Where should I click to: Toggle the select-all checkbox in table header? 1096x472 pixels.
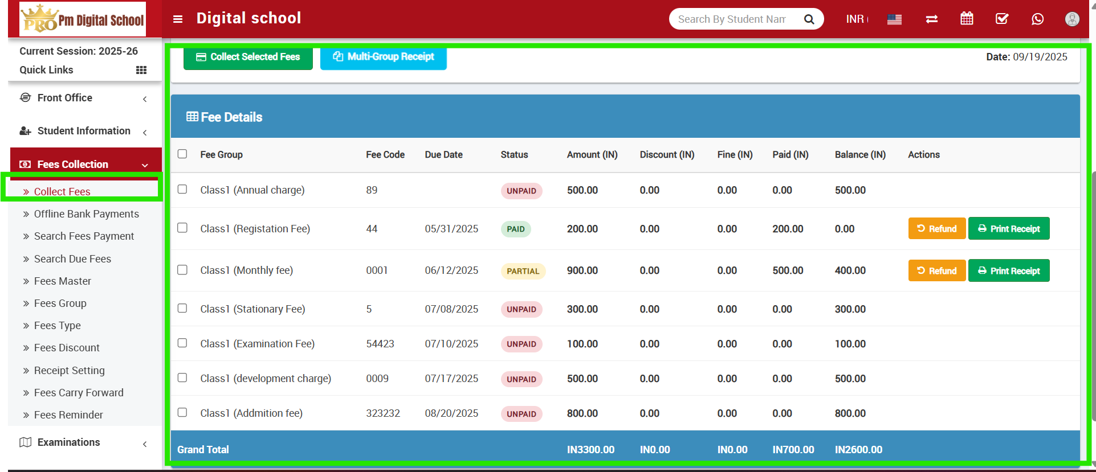[x=182, y=154]
